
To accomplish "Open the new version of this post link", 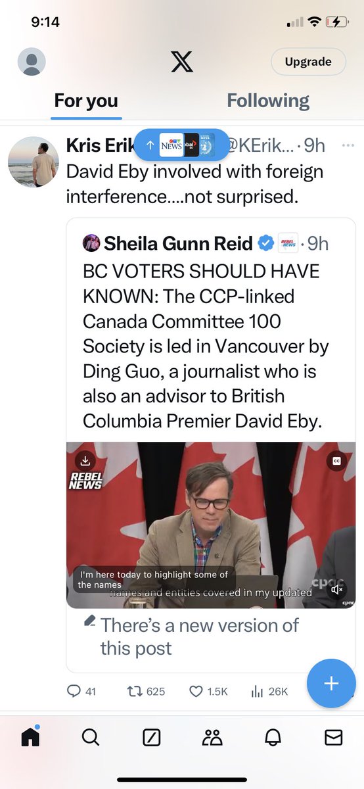I will point(199,636).
